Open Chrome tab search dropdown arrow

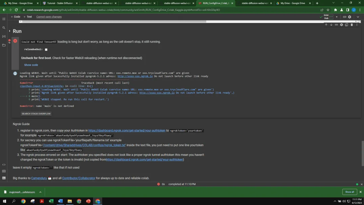point(333,3)
